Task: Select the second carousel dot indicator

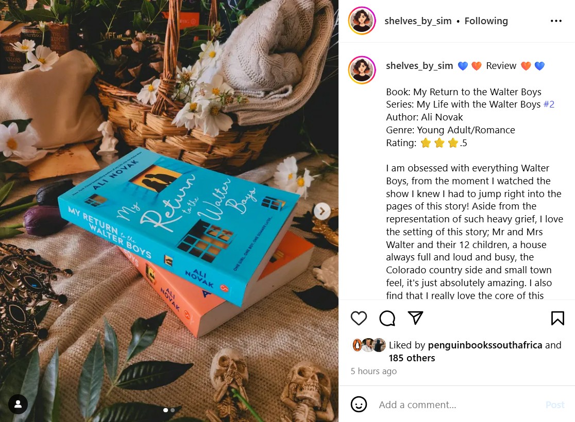Action: pyautogui.click(x=173, y=410)
